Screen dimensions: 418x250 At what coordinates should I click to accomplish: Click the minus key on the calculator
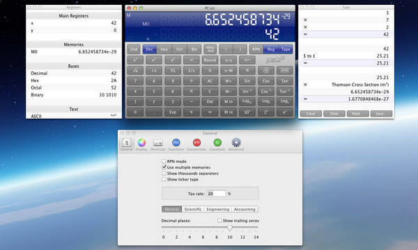[x=191, y=101]
